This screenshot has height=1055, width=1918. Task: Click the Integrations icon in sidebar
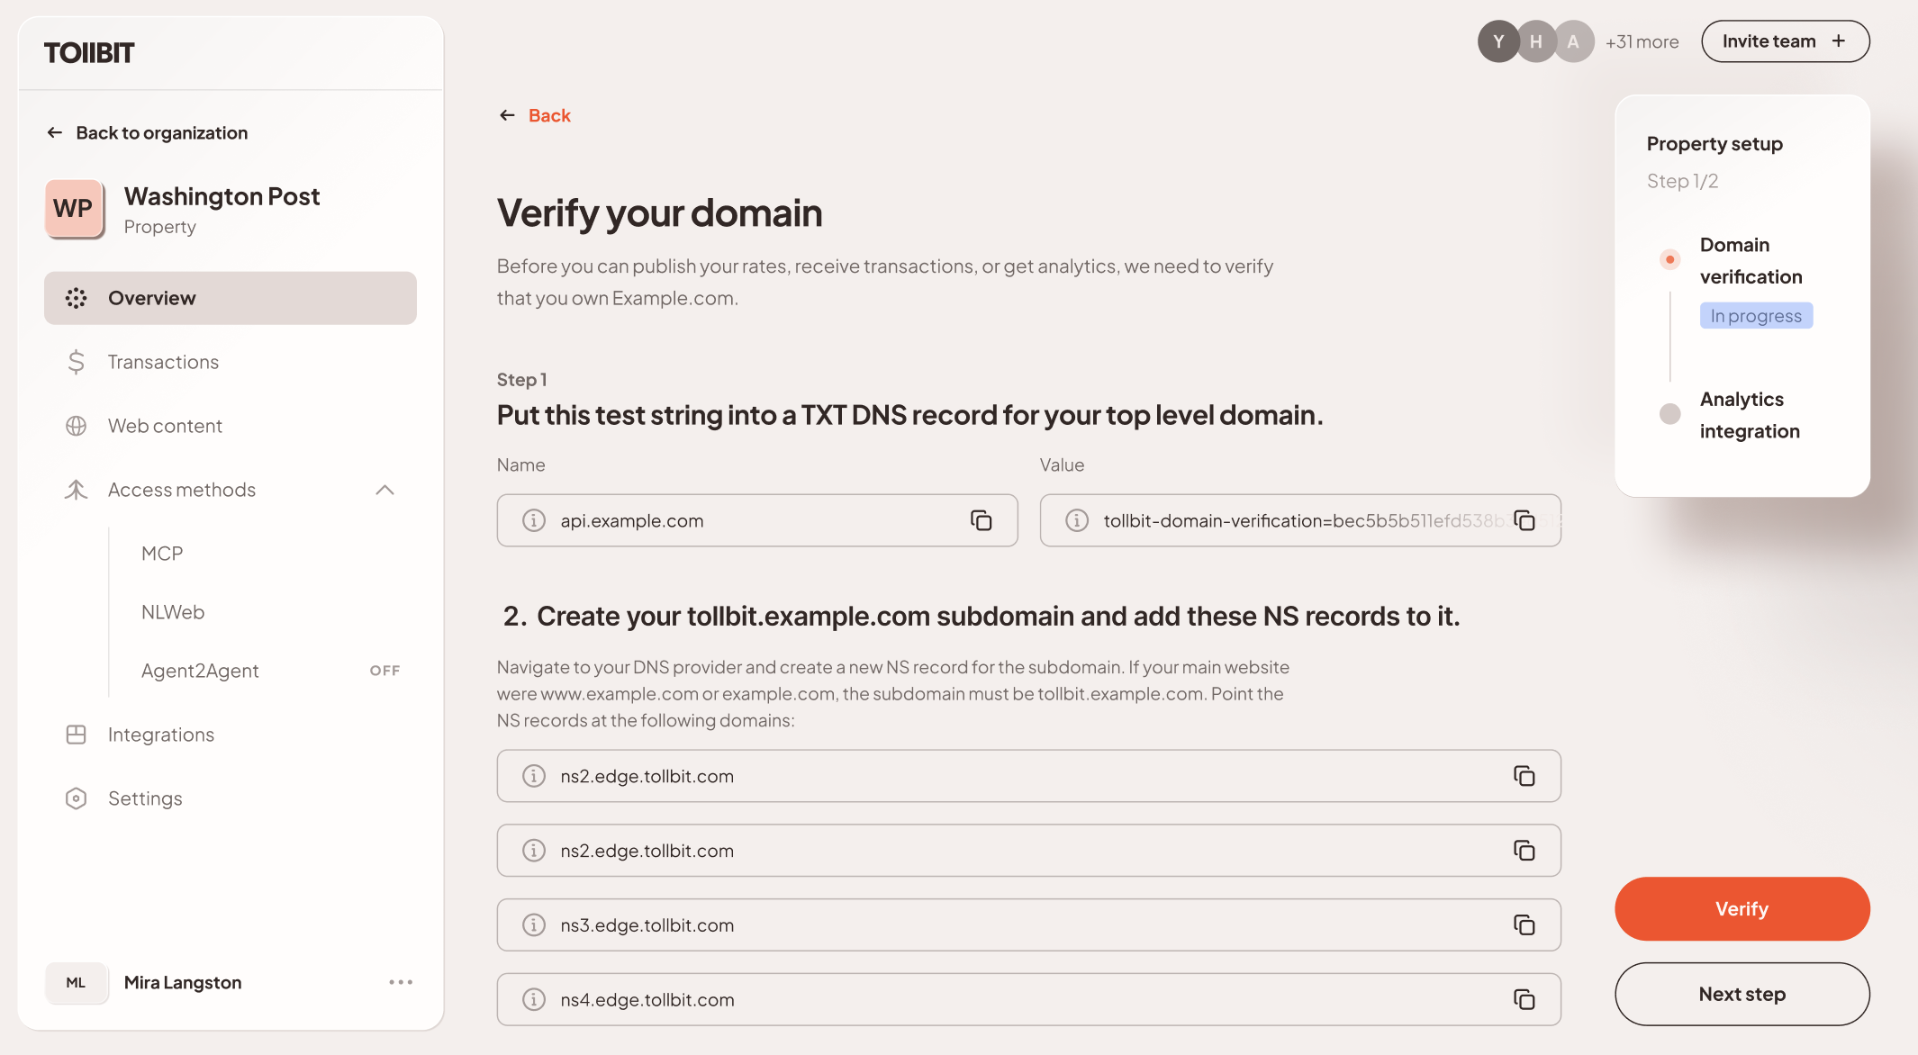tap(76, 735)
